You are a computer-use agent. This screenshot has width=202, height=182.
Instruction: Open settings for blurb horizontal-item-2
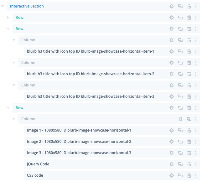(x=172, y=74)
